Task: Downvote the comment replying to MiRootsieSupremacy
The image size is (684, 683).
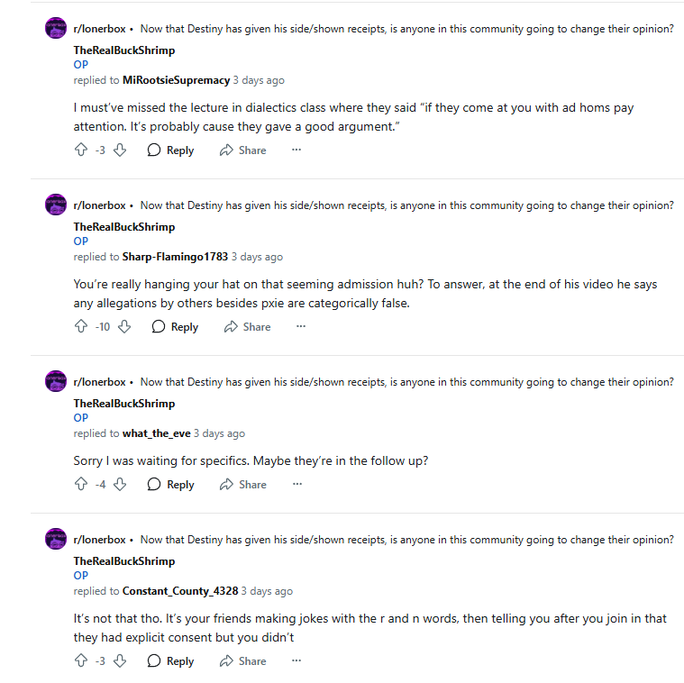Action: point(120,150)
